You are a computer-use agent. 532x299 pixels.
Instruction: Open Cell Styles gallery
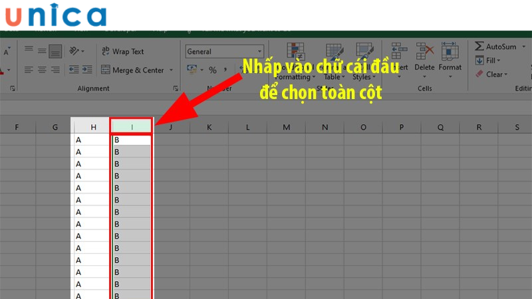coord(364,61)
